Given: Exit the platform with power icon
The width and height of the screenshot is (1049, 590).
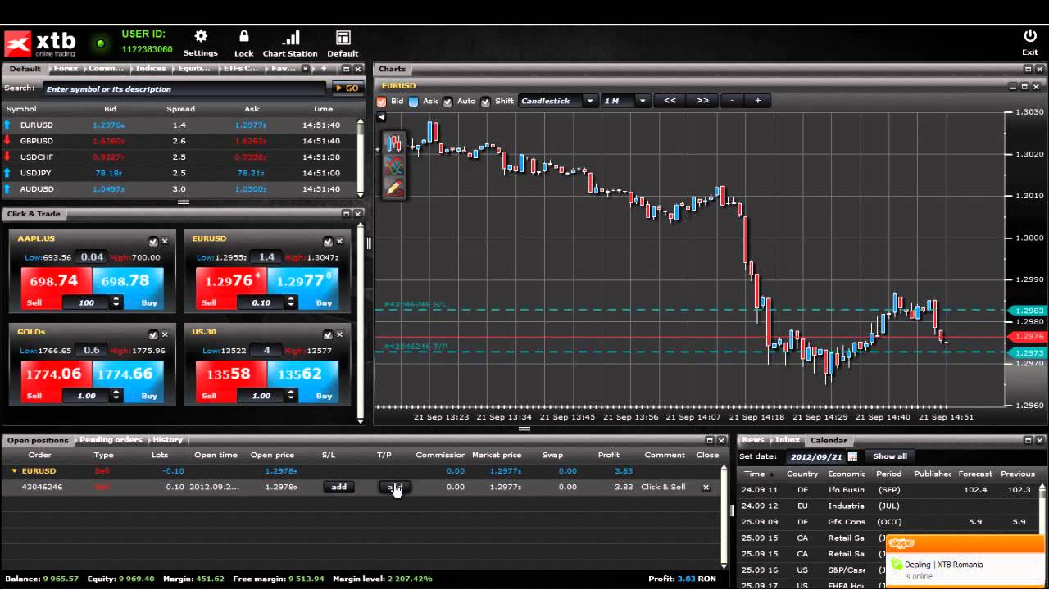Looking at the screenshot, I should 1030,37.
